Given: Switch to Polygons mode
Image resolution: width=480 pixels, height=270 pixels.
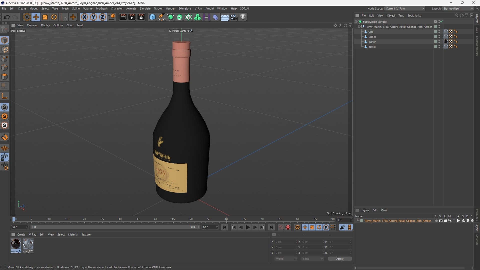Looking at the screenshot, I should [x=4, y=77].
